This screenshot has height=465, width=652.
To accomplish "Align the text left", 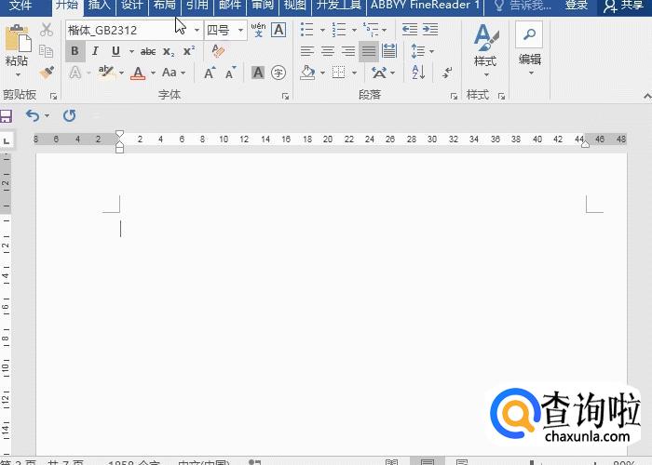I will pyautogui.click(x=306, y=51).
